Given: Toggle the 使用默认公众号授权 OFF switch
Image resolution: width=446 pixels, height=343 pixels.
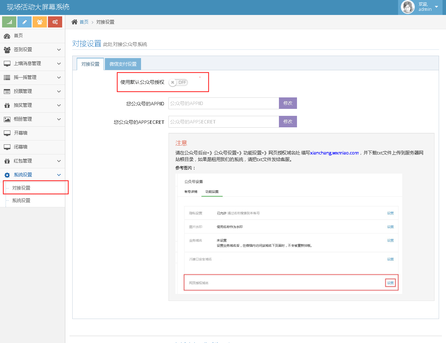Looking at the screenshot, I should tap(178, 82).
